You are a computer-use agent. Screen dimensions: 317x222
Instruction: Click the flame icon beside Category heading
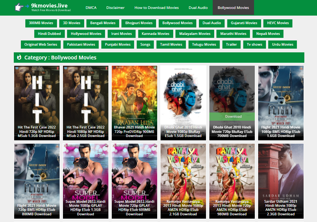[19, 58]
